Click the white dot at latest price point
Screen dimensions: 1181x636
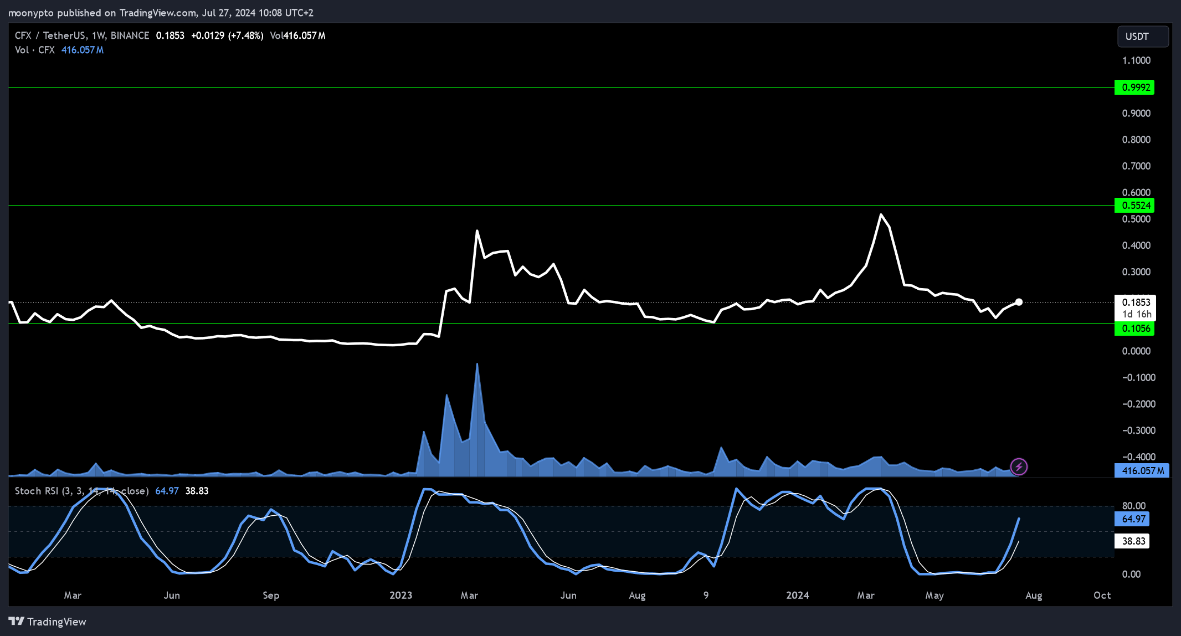1019,302
